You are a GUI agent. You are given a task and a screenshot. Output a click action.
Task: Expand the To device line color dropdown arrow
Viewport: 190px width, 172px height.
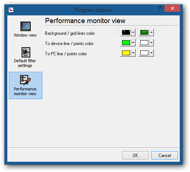(133, 43)
